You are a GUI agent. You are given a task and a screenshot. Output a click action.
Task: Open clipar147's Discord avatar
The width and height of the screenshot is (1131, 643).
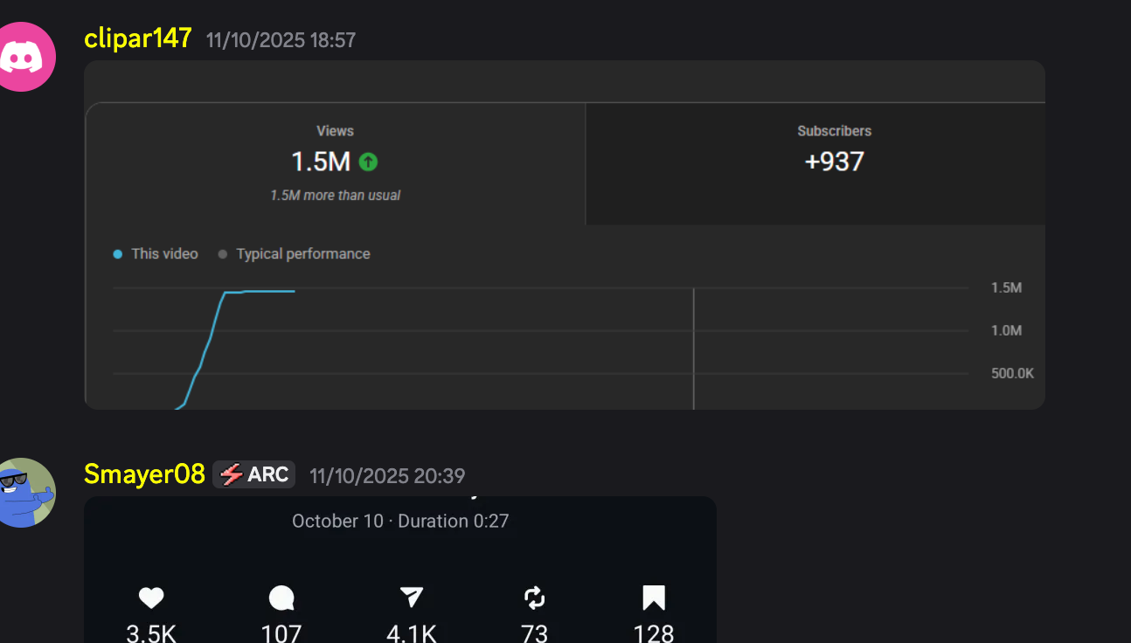tap(22, 56)
